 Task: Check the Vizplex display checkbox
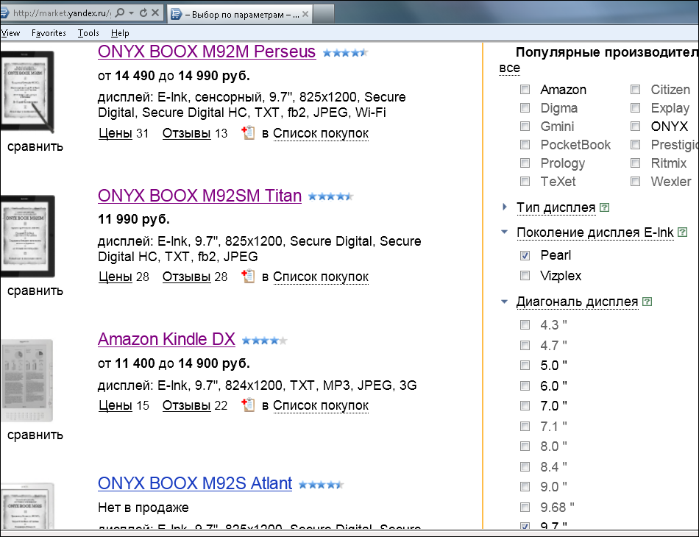point(525,276)
